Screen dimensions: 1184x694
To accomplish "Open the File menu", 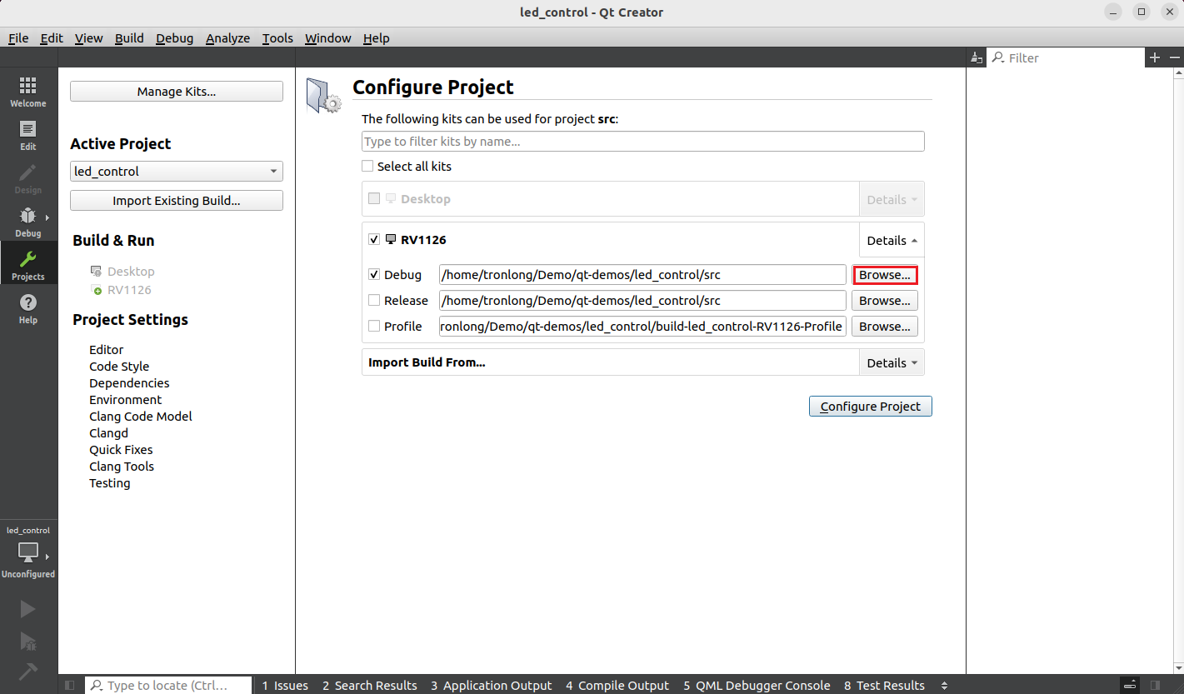I will (18, 38).
